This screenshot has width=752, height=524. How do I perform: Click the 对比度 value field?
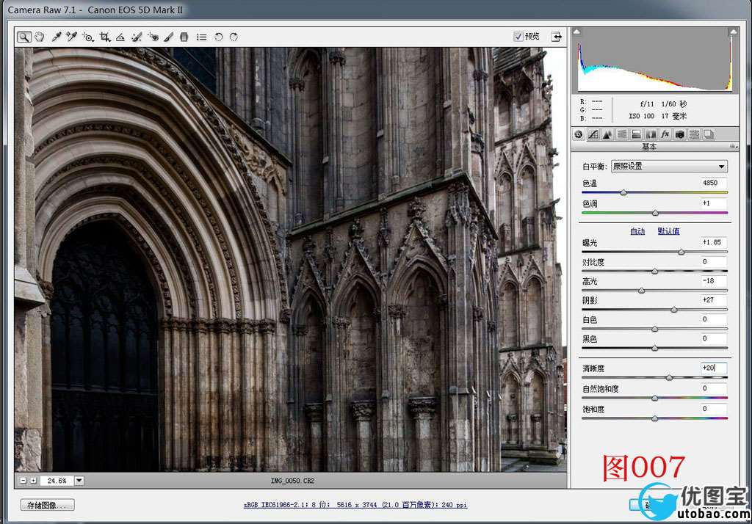713,261
